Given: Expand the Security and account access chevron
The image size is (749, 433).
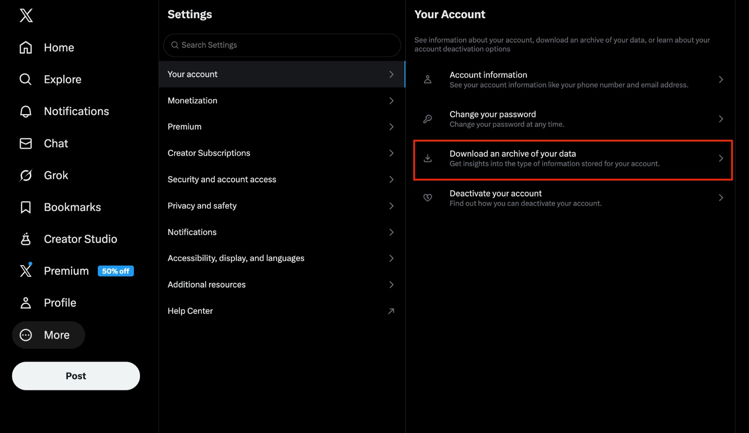Looking at the screenshot, I should (x=391, y=180).
